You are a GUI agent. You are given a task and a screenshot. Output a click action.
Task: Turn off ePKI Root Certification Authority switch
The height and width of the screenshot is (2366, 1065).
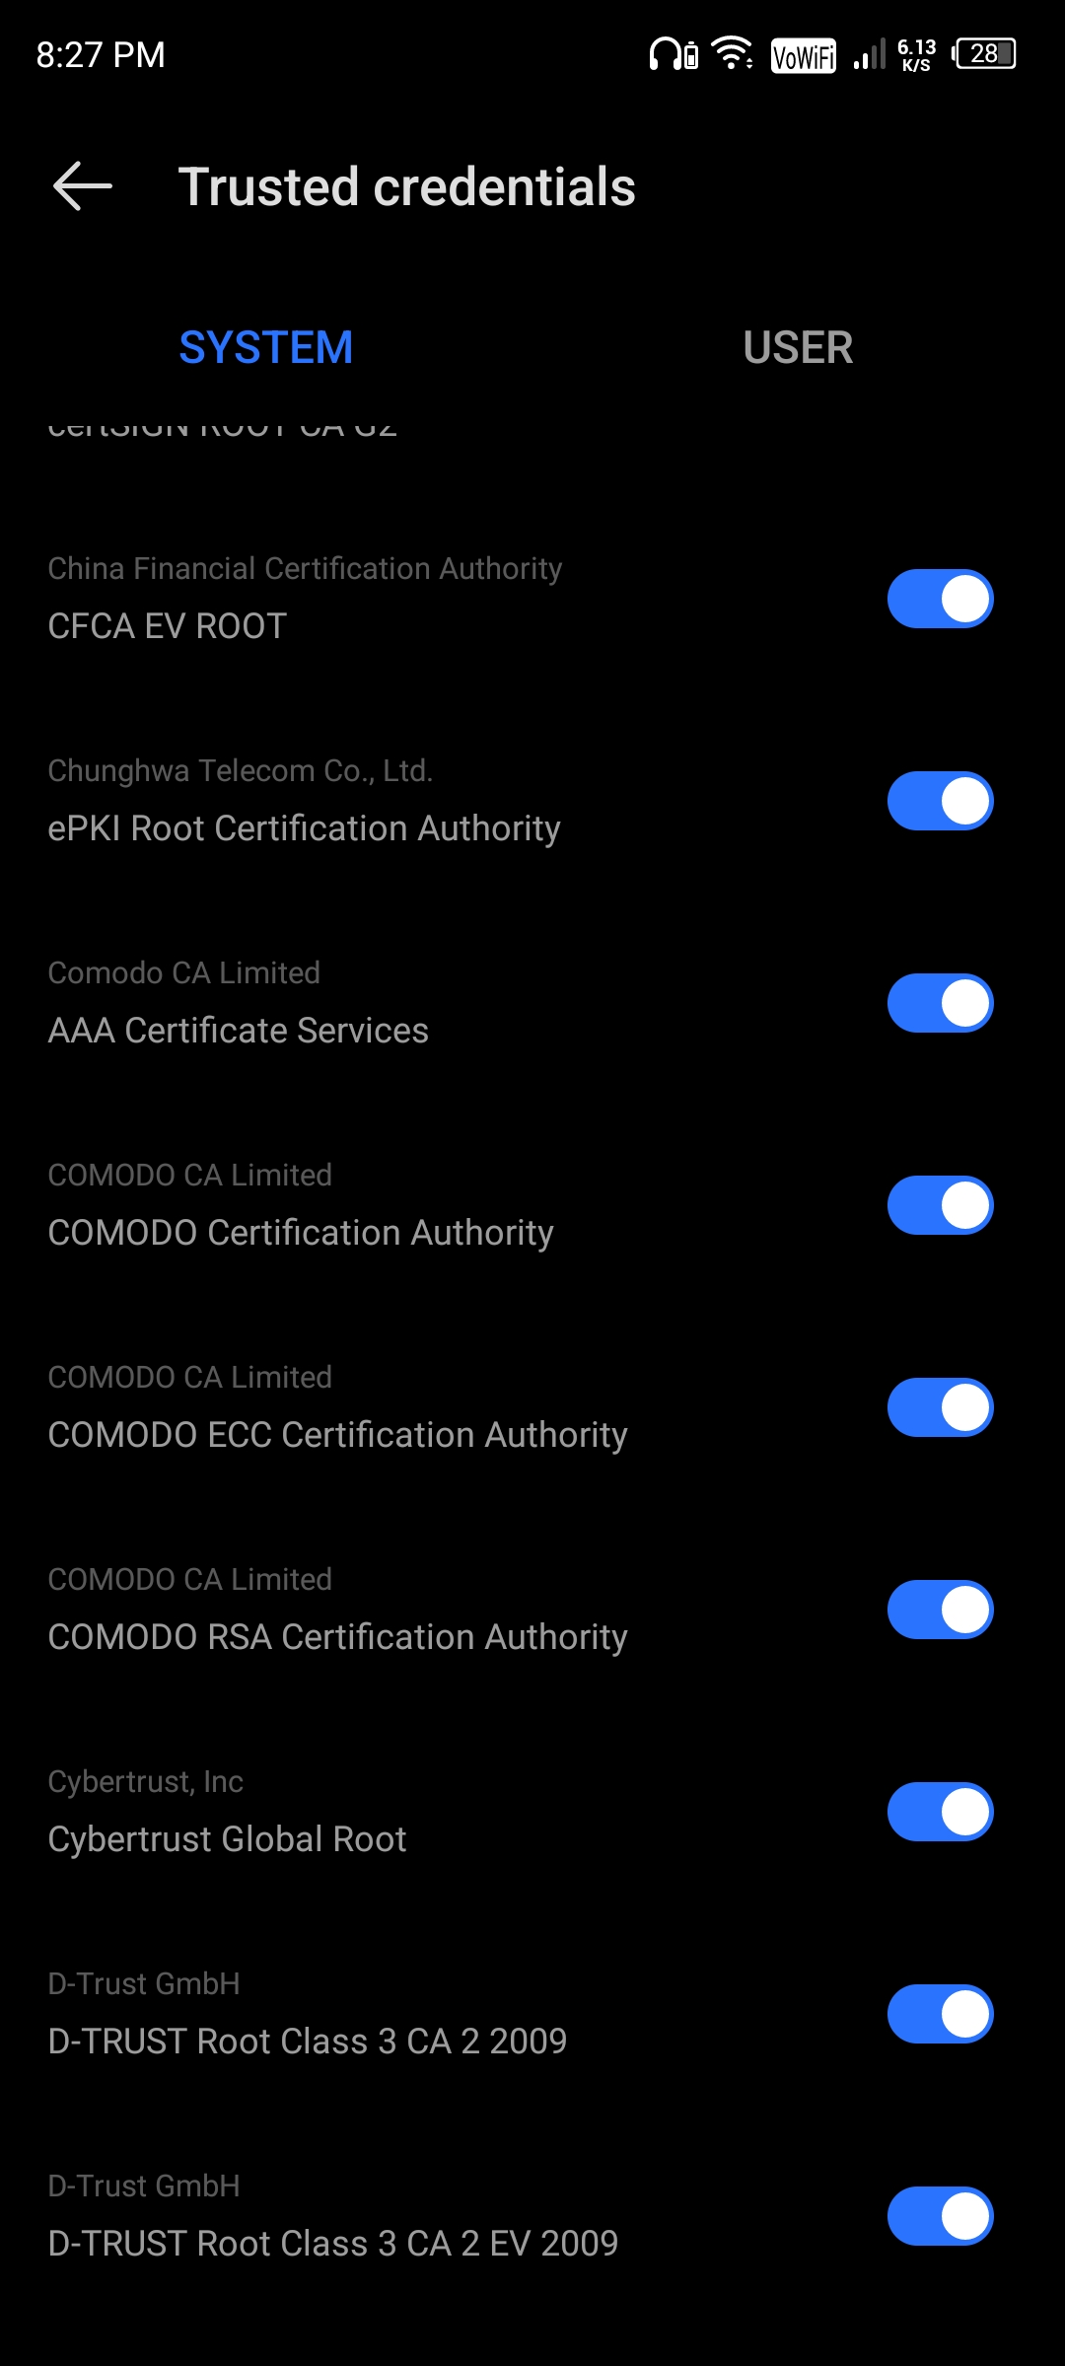tap(940, 801)
